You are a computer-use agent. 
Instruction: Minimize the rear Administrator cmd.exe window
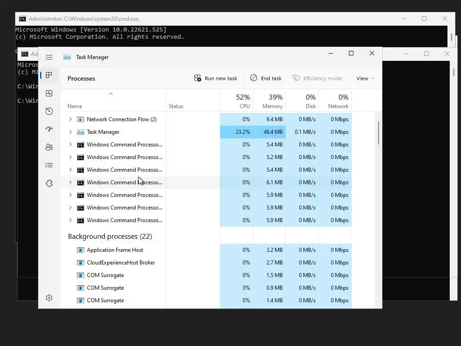tap(404, 18)
